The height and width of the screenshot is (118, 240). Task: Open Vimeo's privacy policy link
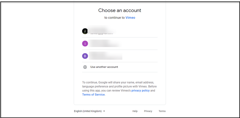(140, 91)
